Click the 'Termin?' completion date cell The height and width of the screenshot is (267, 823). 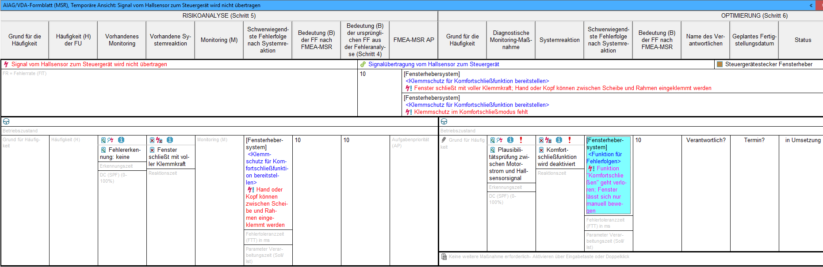click(x=754, y=140)
